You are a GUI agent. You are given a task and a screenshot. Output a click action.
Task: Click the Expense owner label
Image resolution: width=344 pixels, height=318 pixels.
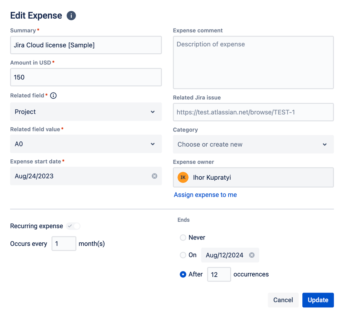tap(193, 162)
